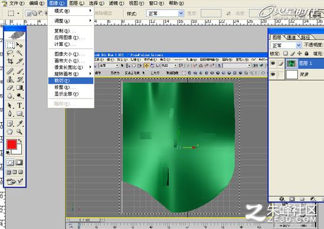The height and width of the screenshot is (229, 324).
Task: Select the Magic Wand tool
Action: (19, 53)
